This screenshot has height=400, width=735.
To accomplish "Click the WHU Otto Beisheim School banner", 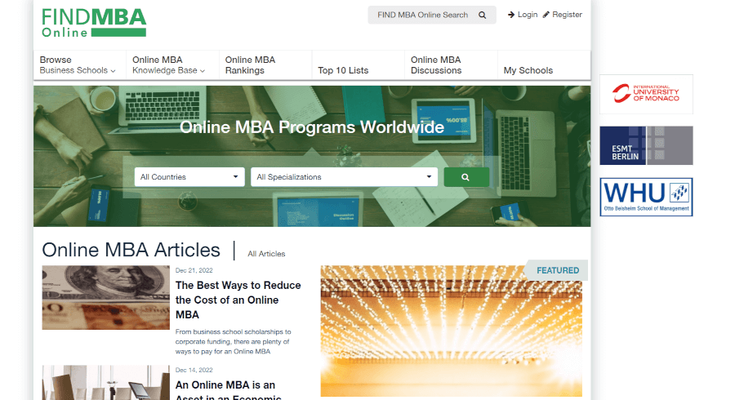I will (646, 198).
